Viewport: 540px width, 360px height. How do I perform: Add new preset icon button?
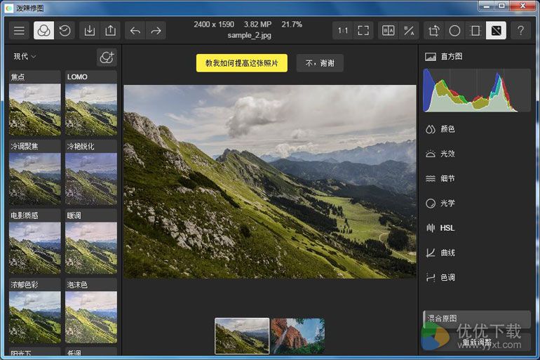[x=107, y=57]
